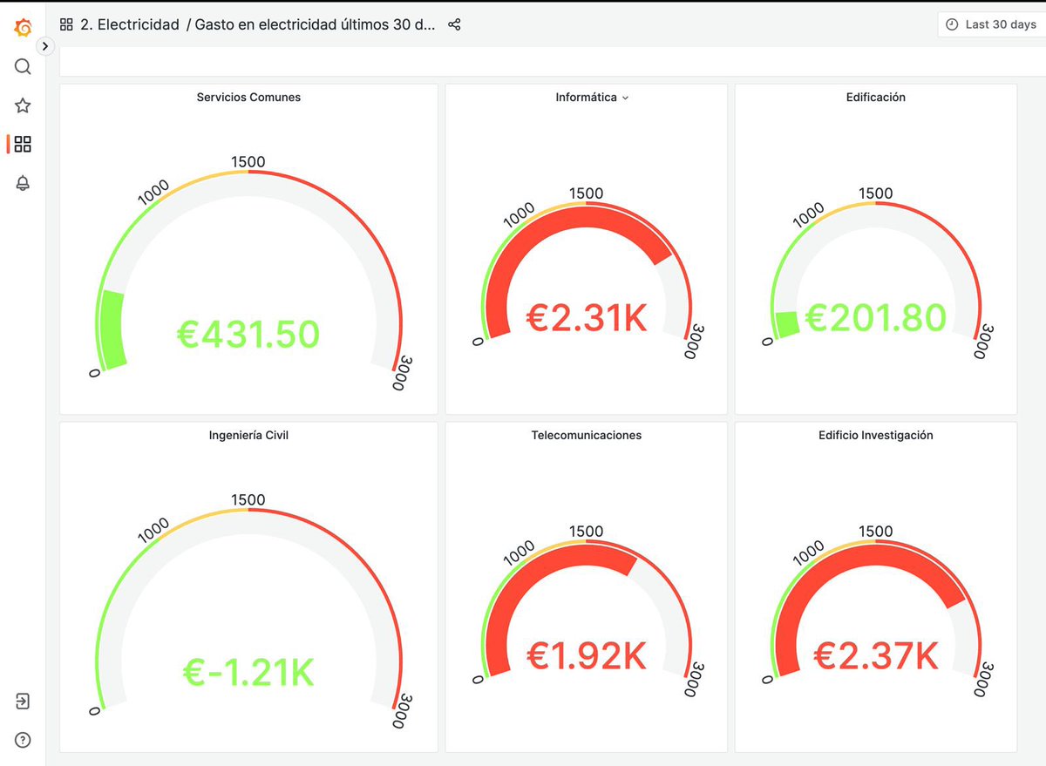Viewport: 1046px width, 766px height.
Task: Click the €2.31K gauge value
Action: tap(586, 318)
